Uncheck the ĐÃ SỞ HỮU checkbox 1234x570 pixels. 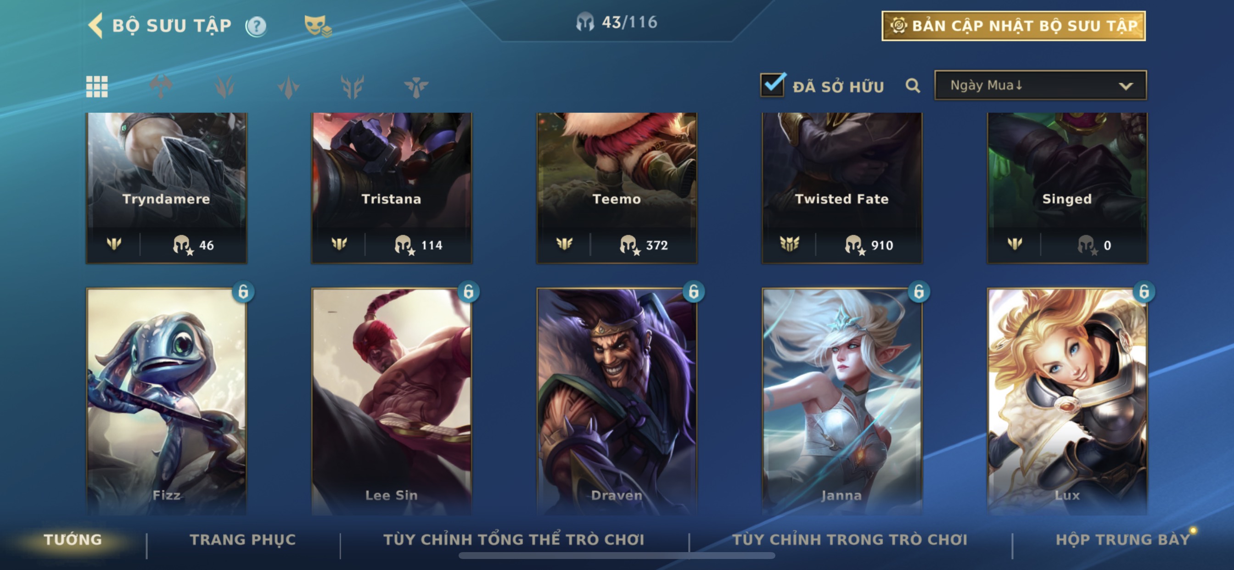[x=773, y=85]
